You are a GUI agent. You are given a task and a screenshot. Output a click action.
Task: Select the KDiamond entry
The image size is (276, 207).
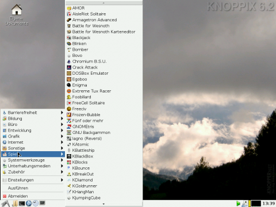[x=103, y=180]
